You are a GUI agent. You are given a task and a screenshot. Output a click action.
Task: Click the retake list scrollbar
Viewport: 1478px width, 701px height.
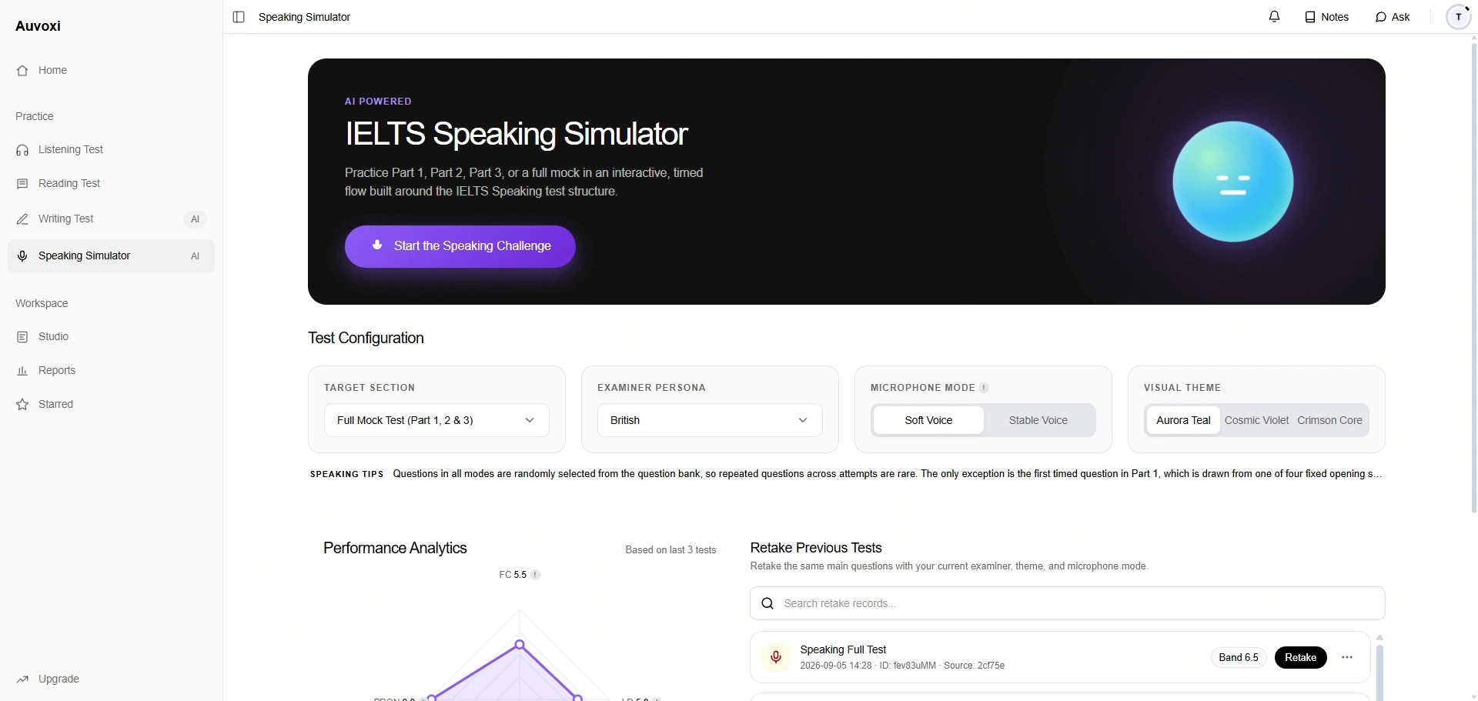[1380, 672]
